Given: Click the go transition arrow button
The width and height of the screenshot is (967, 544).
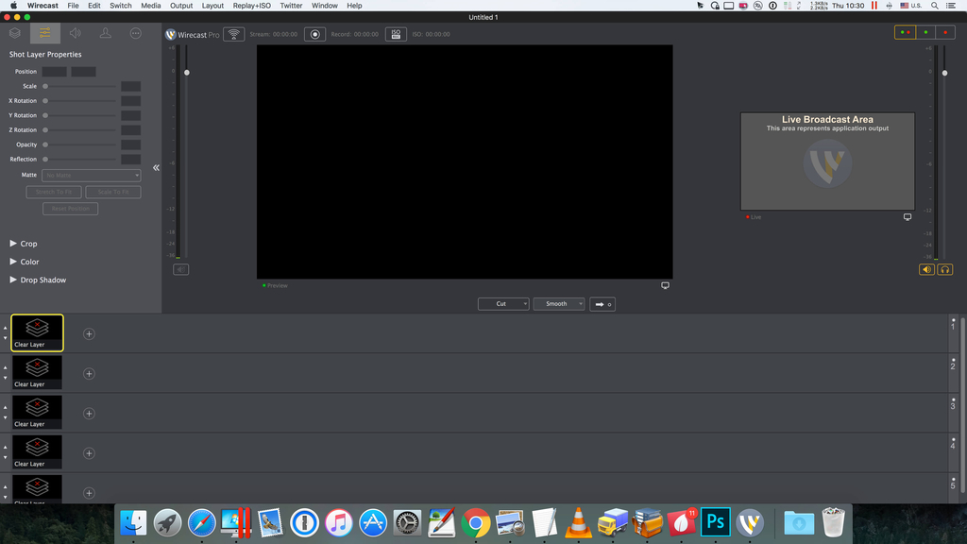Looking at the screenshot, I should coord(602,303).
